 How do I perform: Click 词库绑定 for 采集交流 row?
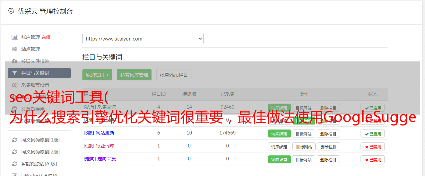click(x=279, y=108)
